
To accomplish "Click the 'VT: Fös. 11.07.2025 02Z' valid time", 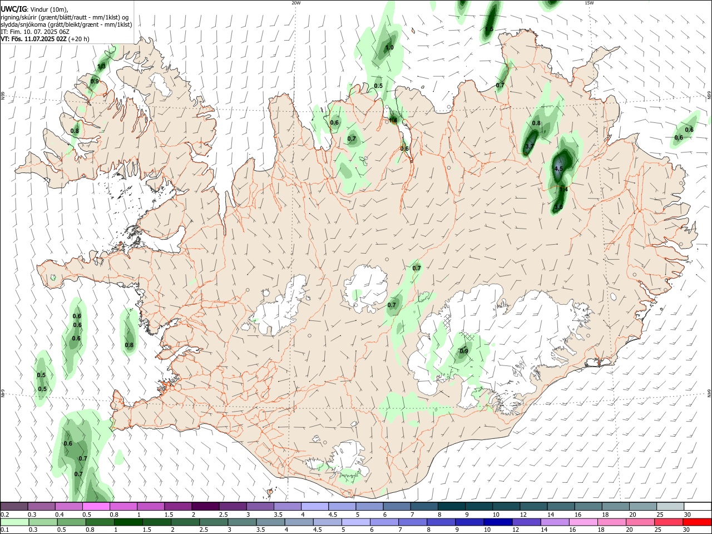I will (x=34, y=39).
